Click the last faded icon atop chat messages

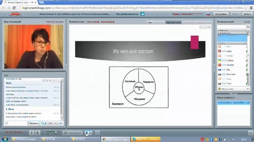coord(58,80)
